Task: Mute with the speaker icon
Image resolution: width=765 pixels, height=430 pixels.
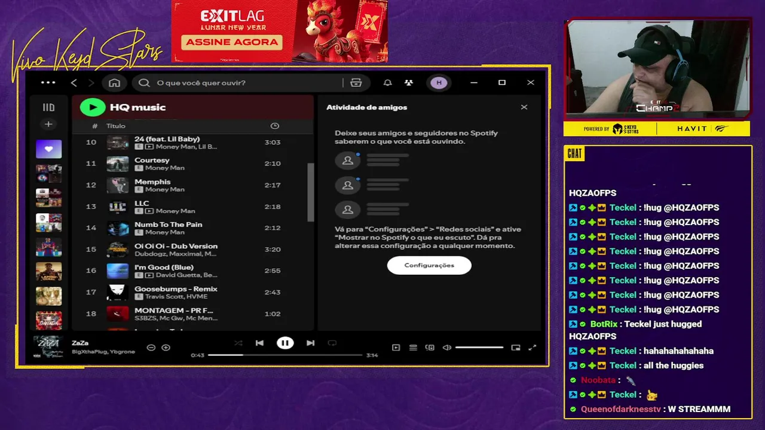Action: pos(446,347)
